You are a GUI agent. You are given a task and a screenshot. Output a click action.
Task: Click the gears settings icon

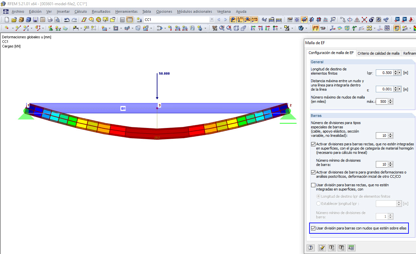coord(386,20)
